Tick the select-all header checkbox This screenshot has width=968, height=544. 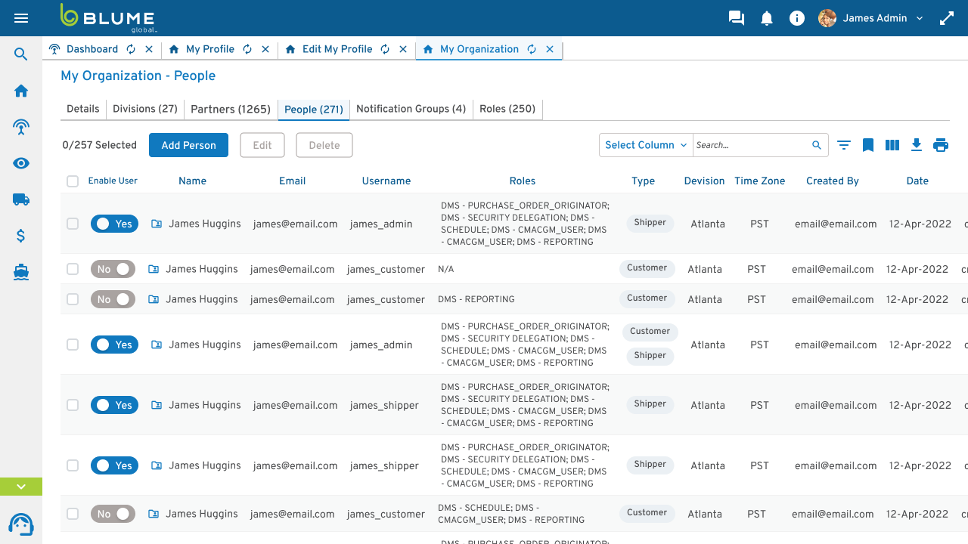click(x=73, y=181)
